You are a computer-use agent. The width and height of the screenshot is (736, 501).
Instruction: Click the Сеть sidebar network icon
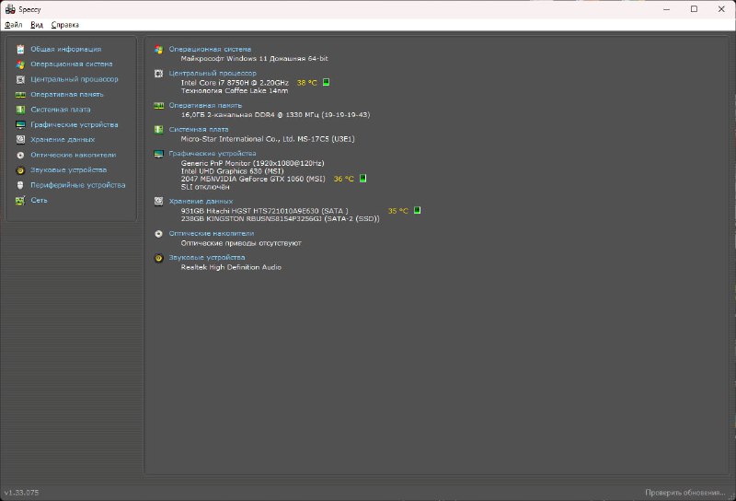[x=20, y=201]
